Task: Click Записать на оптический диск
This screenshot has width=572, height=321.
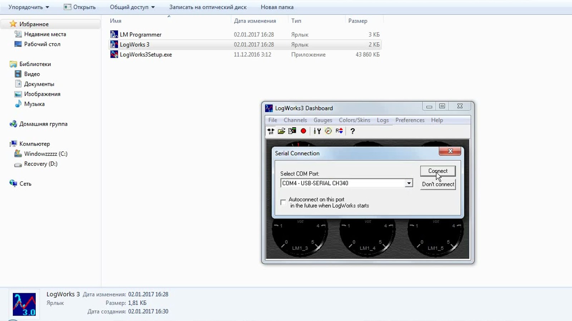Action: [208, 7]
